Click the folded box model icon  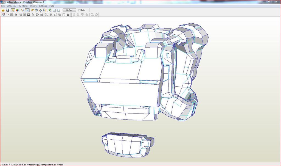23,10
